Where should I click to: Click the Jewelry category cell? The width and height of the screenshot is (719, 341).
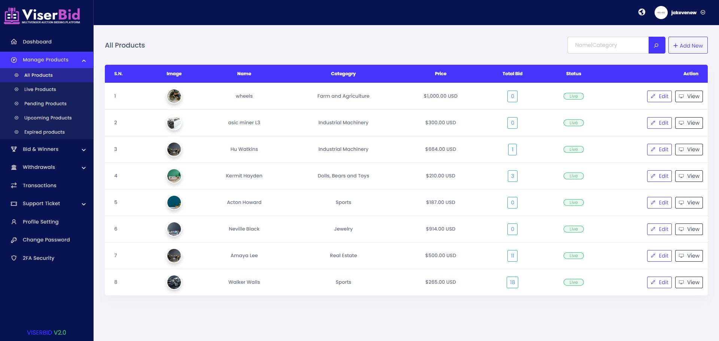click(x=343, y=229)
